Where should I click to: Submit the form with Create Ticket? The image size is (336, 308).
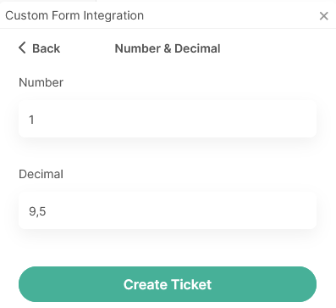168,284
